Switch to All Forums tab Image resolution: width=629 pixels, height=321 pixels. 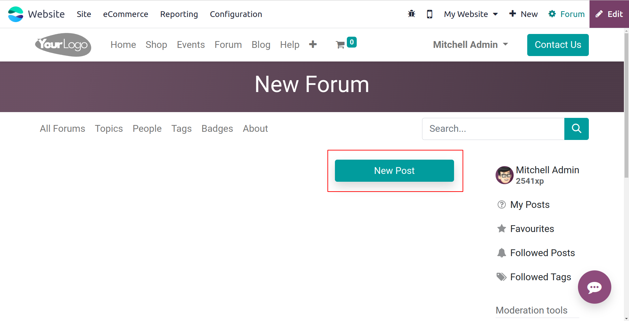[62, 128]
